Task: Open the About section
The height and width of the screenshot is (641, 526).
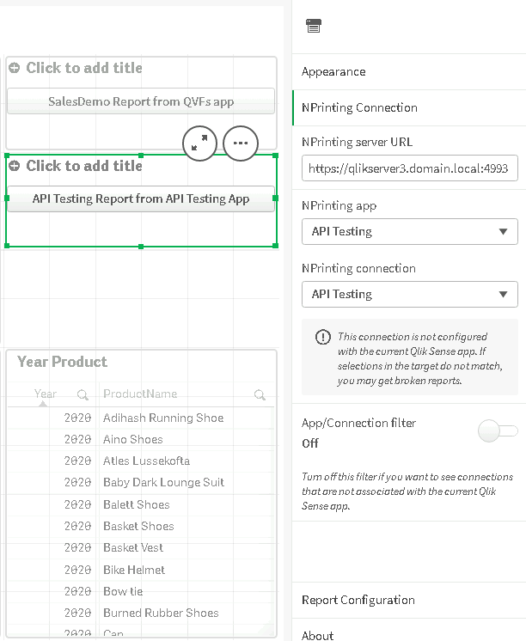Action: [x=318, y=635]
